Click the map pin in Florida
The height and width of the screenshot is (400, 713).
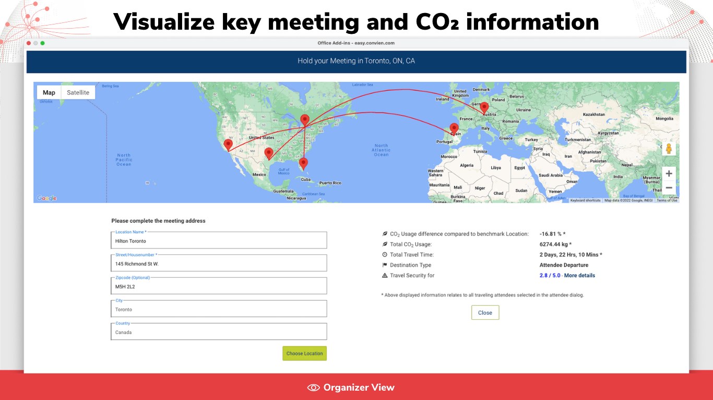click(303, 164)
